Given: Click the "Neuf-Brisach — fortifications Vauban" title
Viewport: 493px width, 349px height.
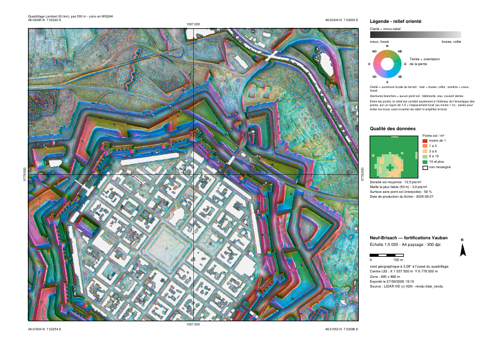Looking at the screenshot, I should pyautogui.click(x=409, y=238).
